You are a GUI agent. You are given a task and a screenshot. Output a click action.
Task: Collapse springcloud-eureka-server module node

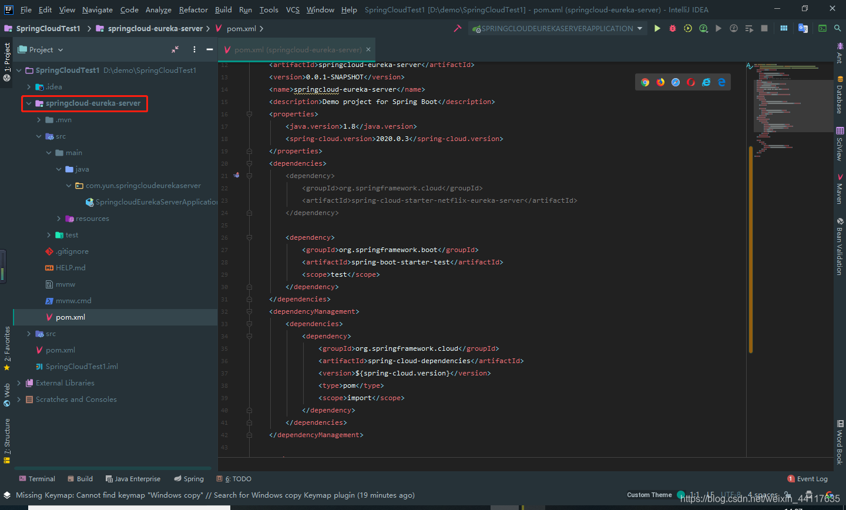(29, 103)
